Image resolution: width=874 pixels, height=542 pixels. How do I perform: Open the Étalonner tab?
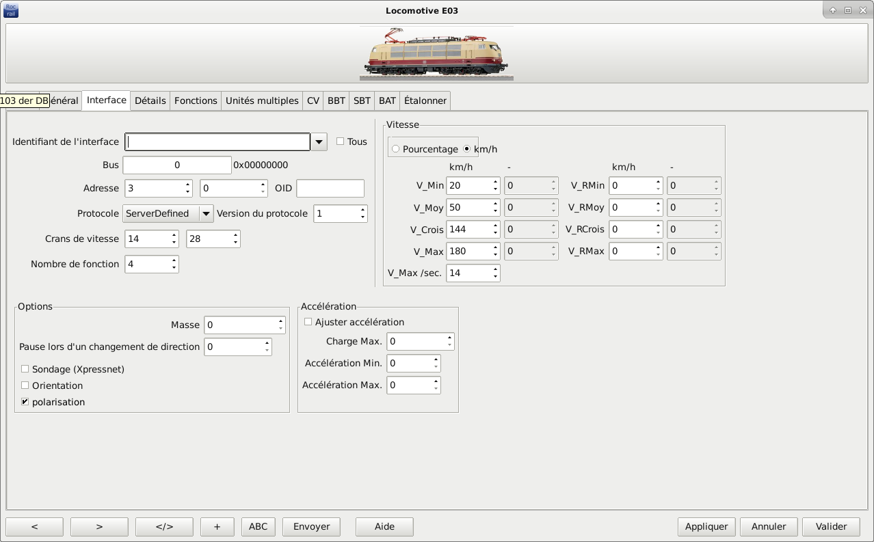[x=425, y=100]
